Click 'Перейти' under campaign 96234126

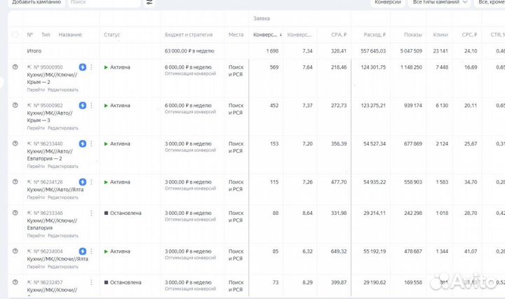click(36, 197)
